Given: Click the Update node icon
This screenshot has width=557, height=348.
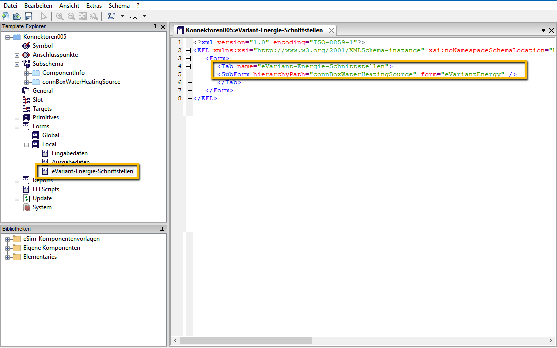Looking at the screenshot, I should pos(26,198).
